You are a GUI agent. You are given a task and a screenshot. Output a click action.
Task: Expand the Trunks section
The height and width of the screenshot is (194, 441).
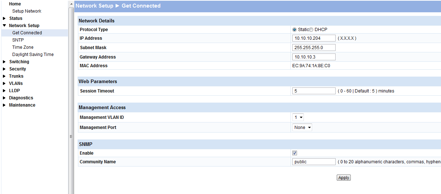click(x=4, y=76)
